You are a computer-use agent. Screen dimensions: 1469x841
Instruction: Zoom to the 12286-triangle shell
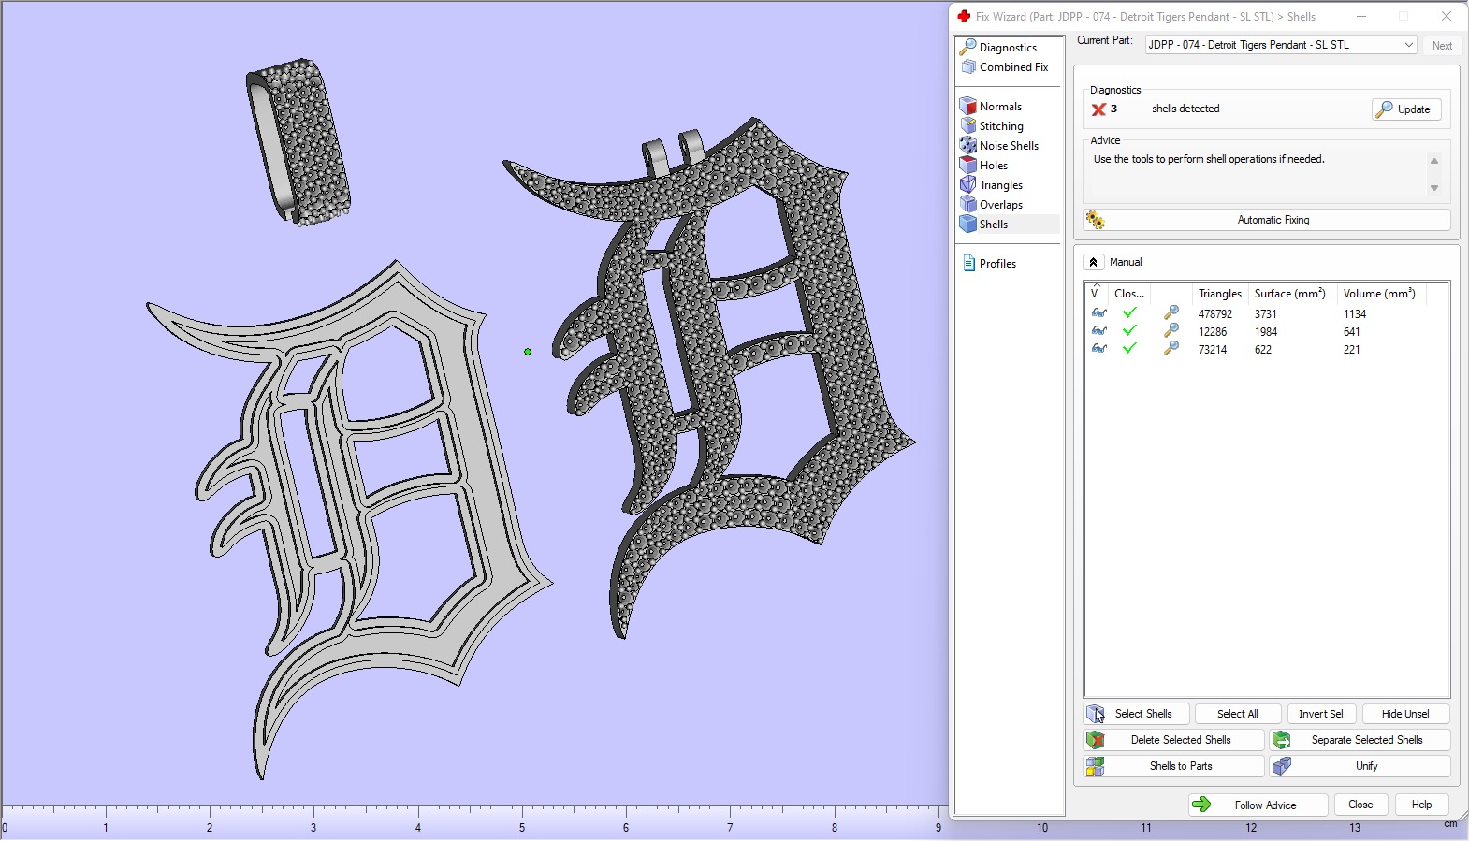pos(1171,331)
